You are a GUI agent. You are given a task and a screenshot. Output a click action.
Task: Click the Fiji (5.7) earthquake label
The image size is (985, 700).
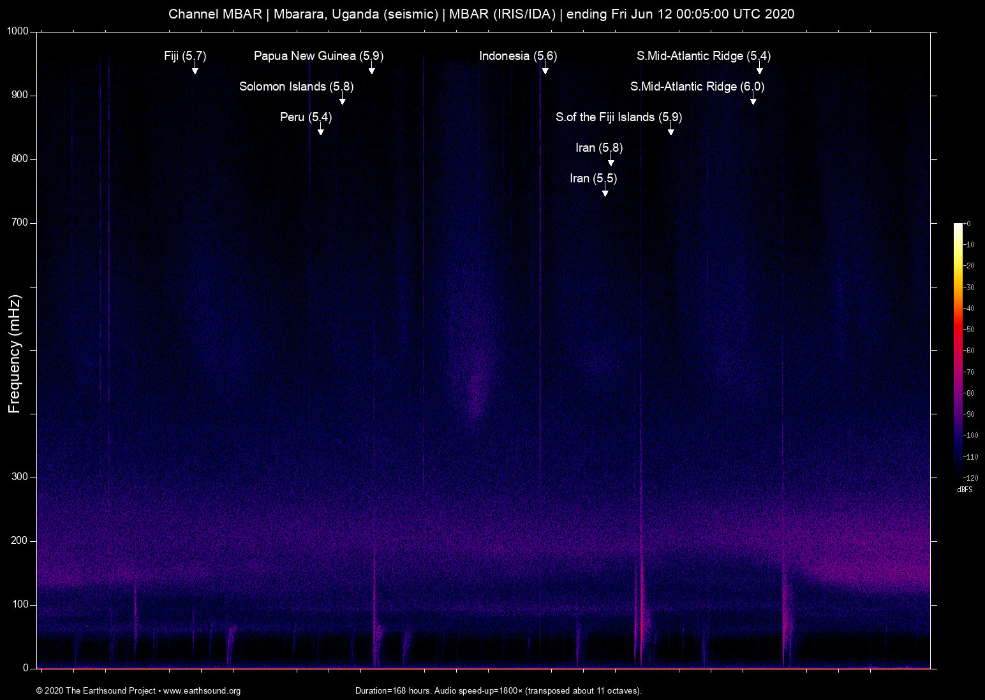185,56
